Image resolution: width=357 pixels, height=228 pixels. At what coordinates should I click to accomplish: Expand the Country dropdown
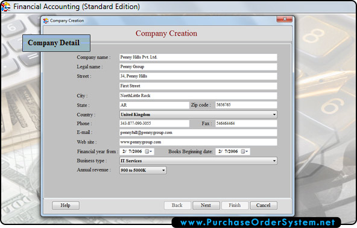click(x=274, y=115)
